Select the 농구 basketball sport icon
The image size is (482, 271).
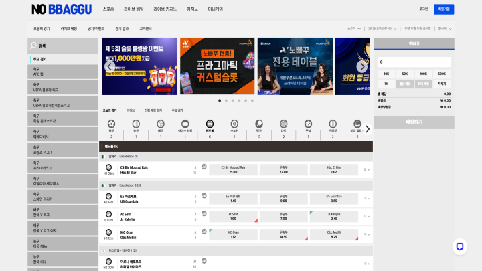click(136, 124)
